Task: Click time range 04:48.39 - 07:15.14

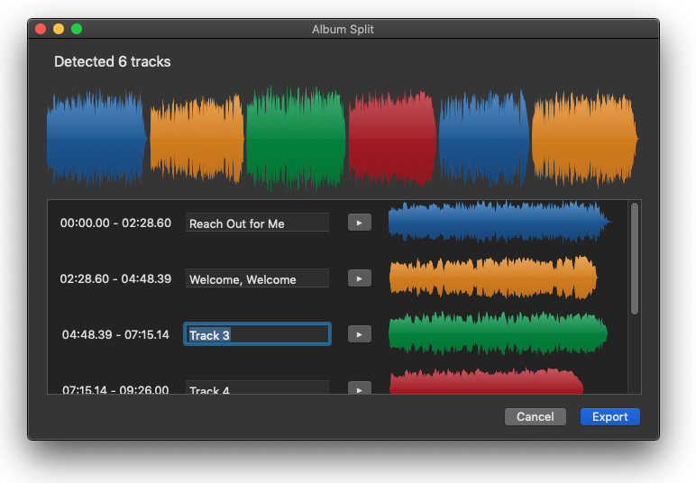Action: (115, 334)
